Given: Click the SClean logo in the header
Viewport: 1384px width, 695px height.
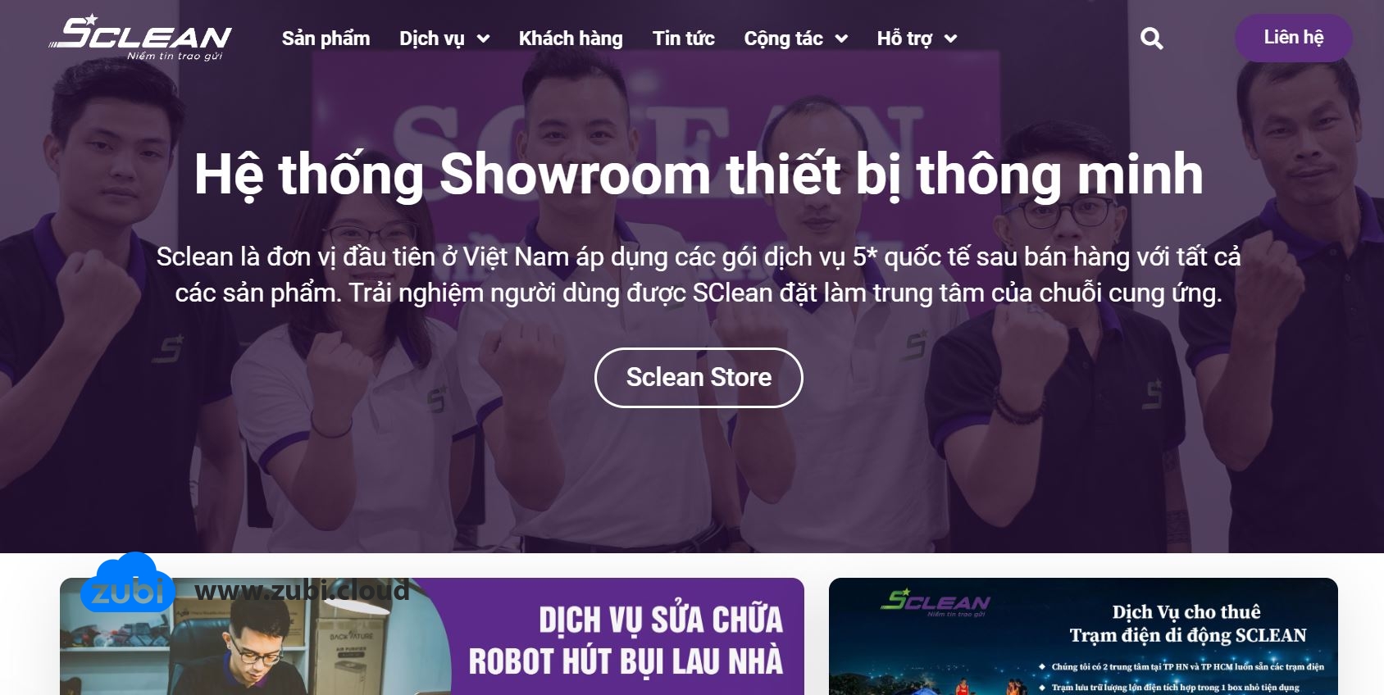Looking at the screenshot, I should click(140, 37).
